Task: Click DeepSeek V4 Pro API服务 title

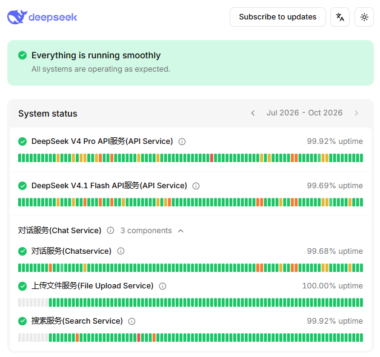Action: point(102,141)
